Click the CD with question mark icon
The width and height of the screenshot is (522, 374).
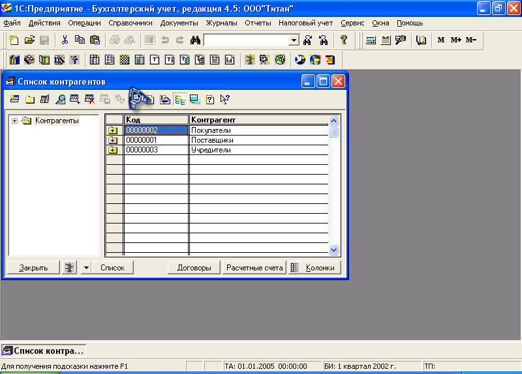(x=280, y=60)
